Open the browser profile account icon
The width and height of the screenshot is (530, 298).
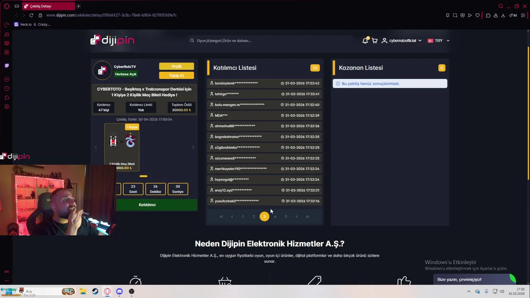pyautogui.click(x=496, y=15)
